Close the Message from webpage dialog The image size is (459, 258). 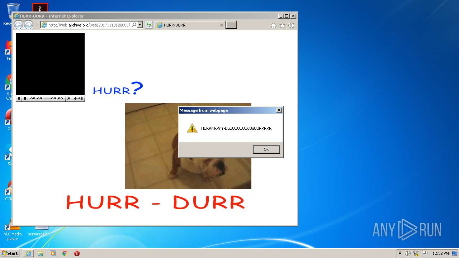[279, 110]
